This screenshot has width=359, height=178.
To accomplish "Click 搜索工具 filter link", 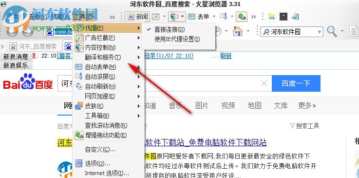I will (304, 126).
